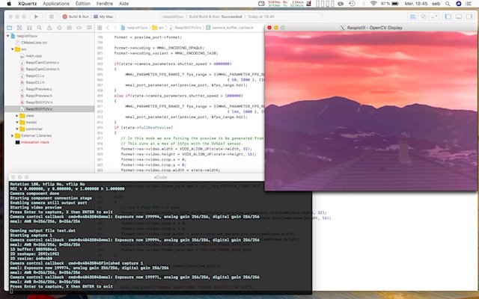Click the Time Machine icon in menu bar

[353, 4]
